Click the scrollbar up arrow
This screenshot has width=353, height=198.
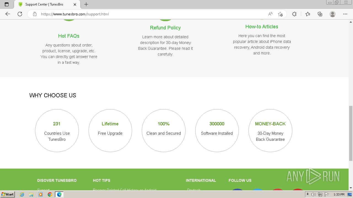(x=351, y=21)
